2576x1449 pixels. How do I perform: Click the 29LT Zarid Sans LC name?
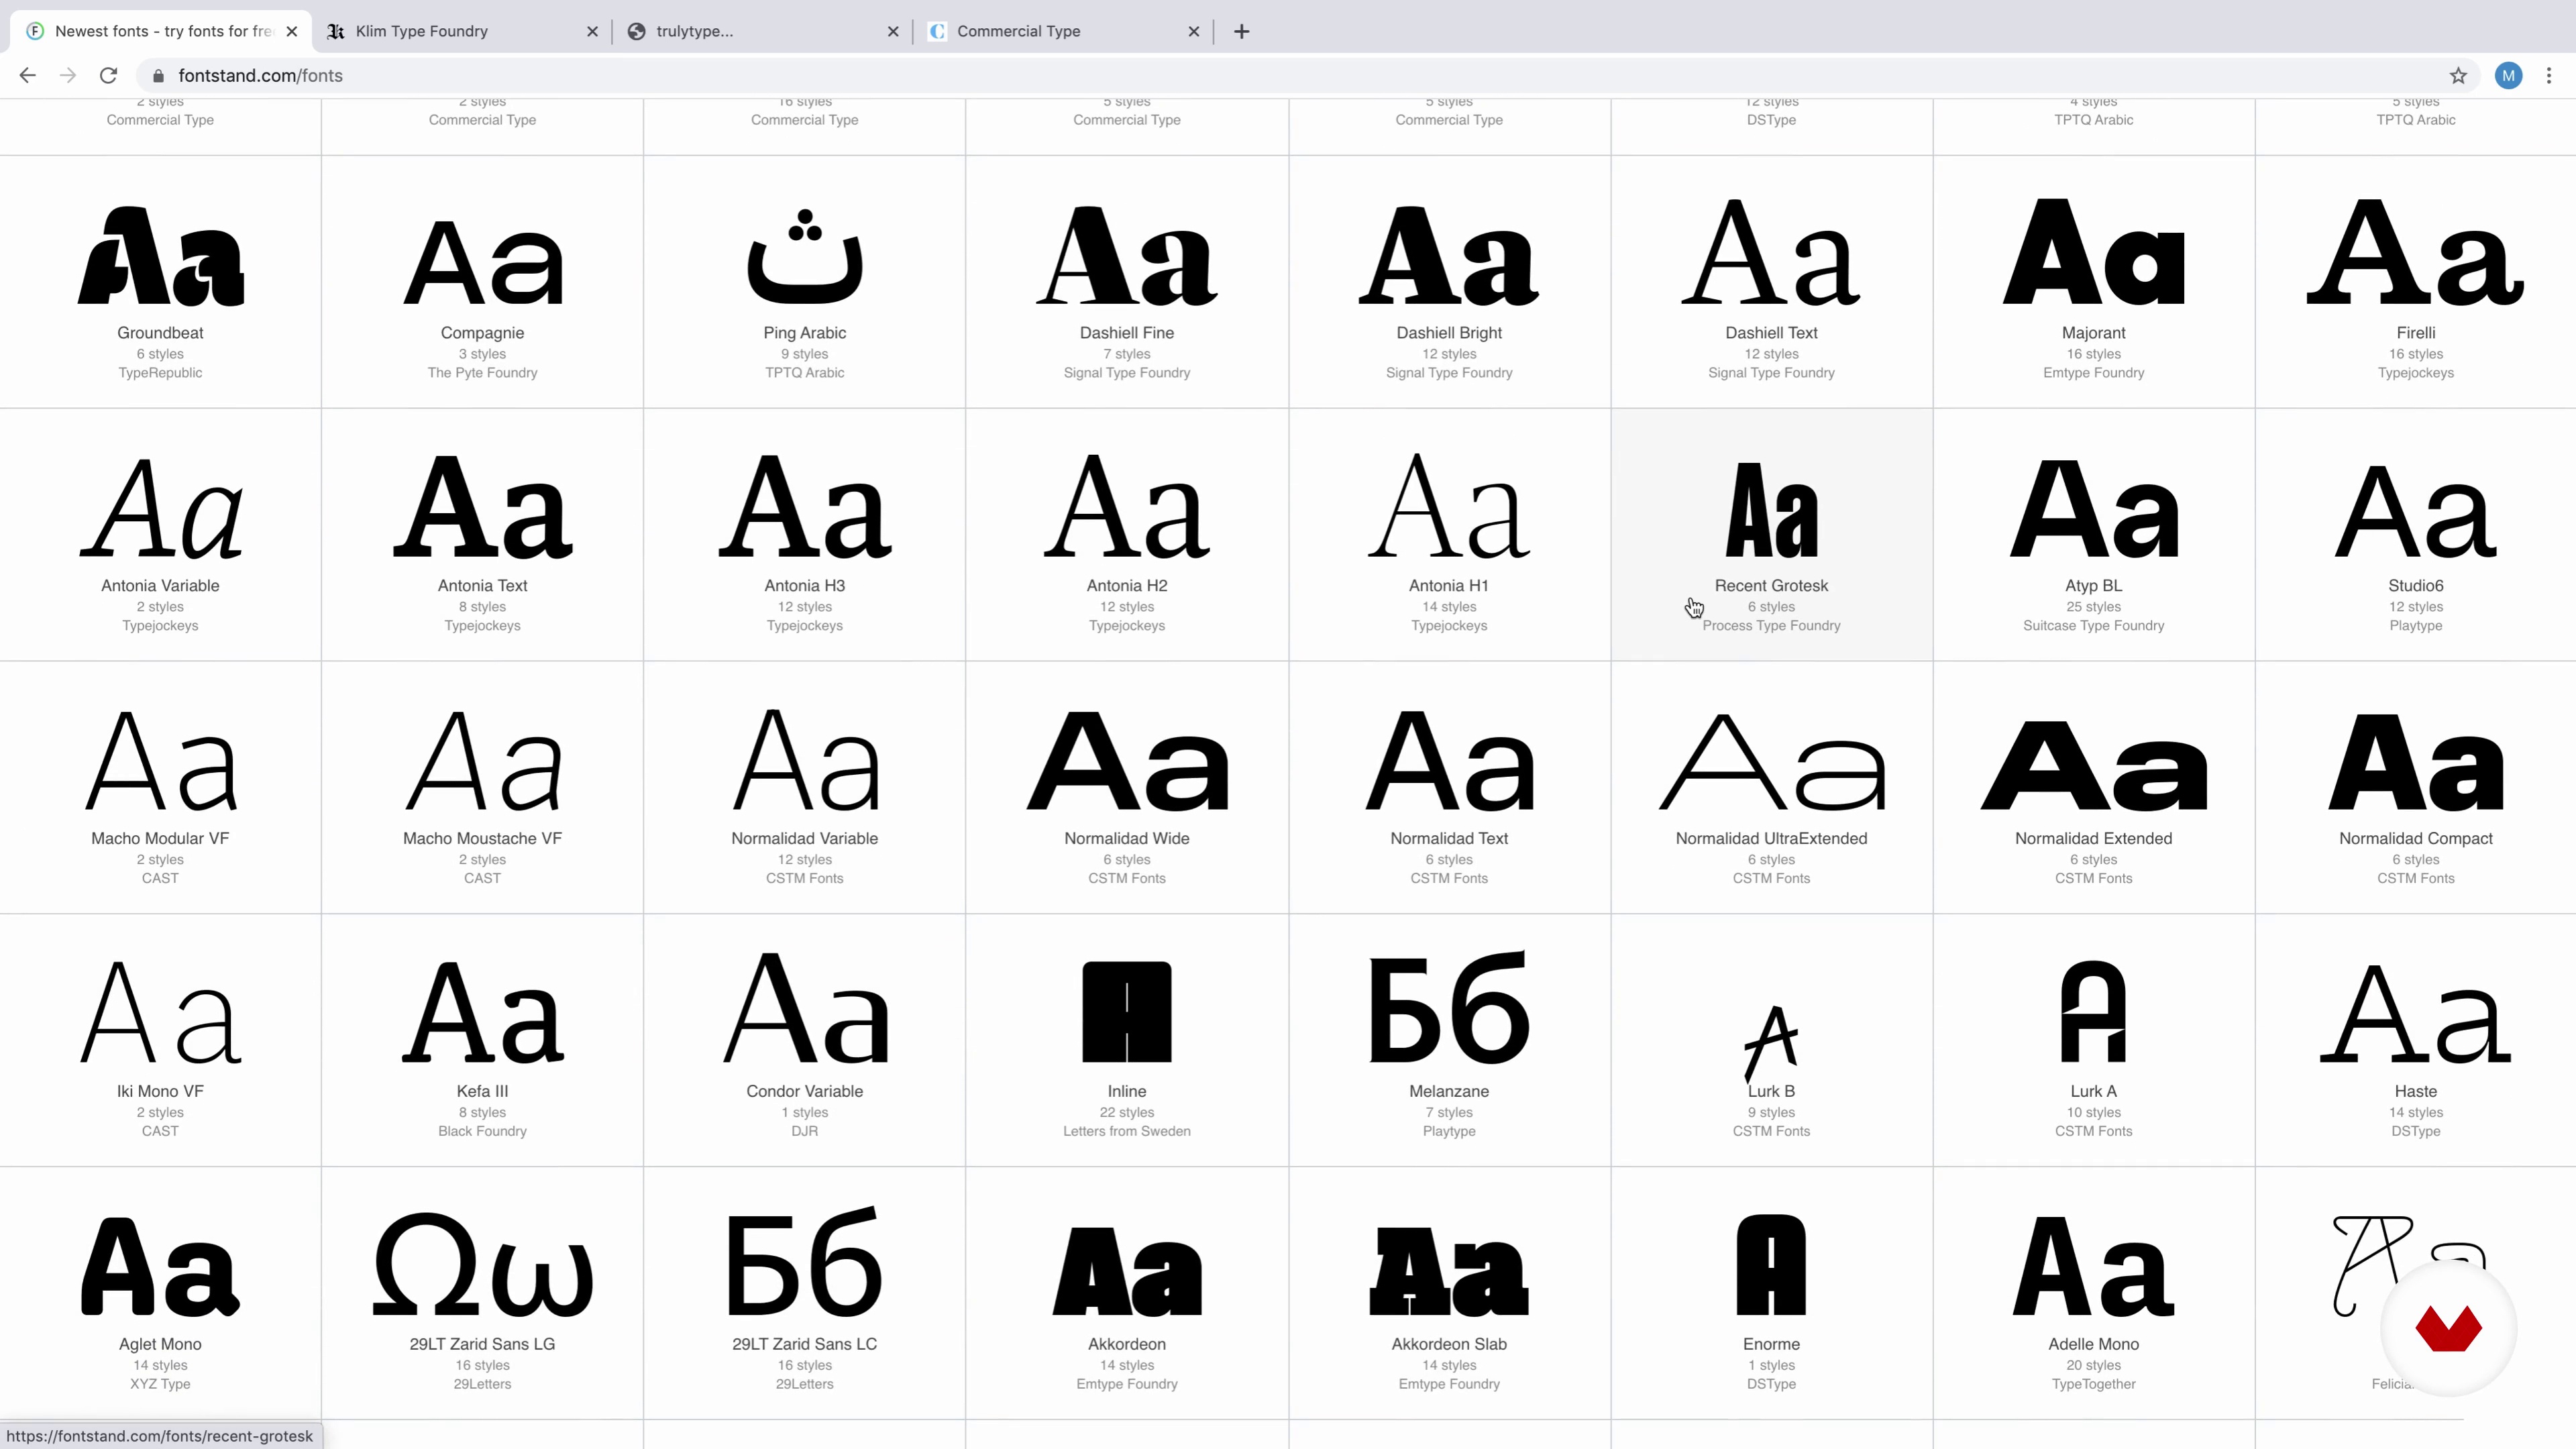[804, 1345]
